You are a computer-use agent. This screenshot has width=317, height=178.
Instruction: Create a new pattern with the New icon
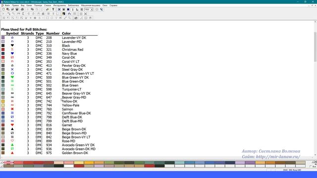(3, 9)
